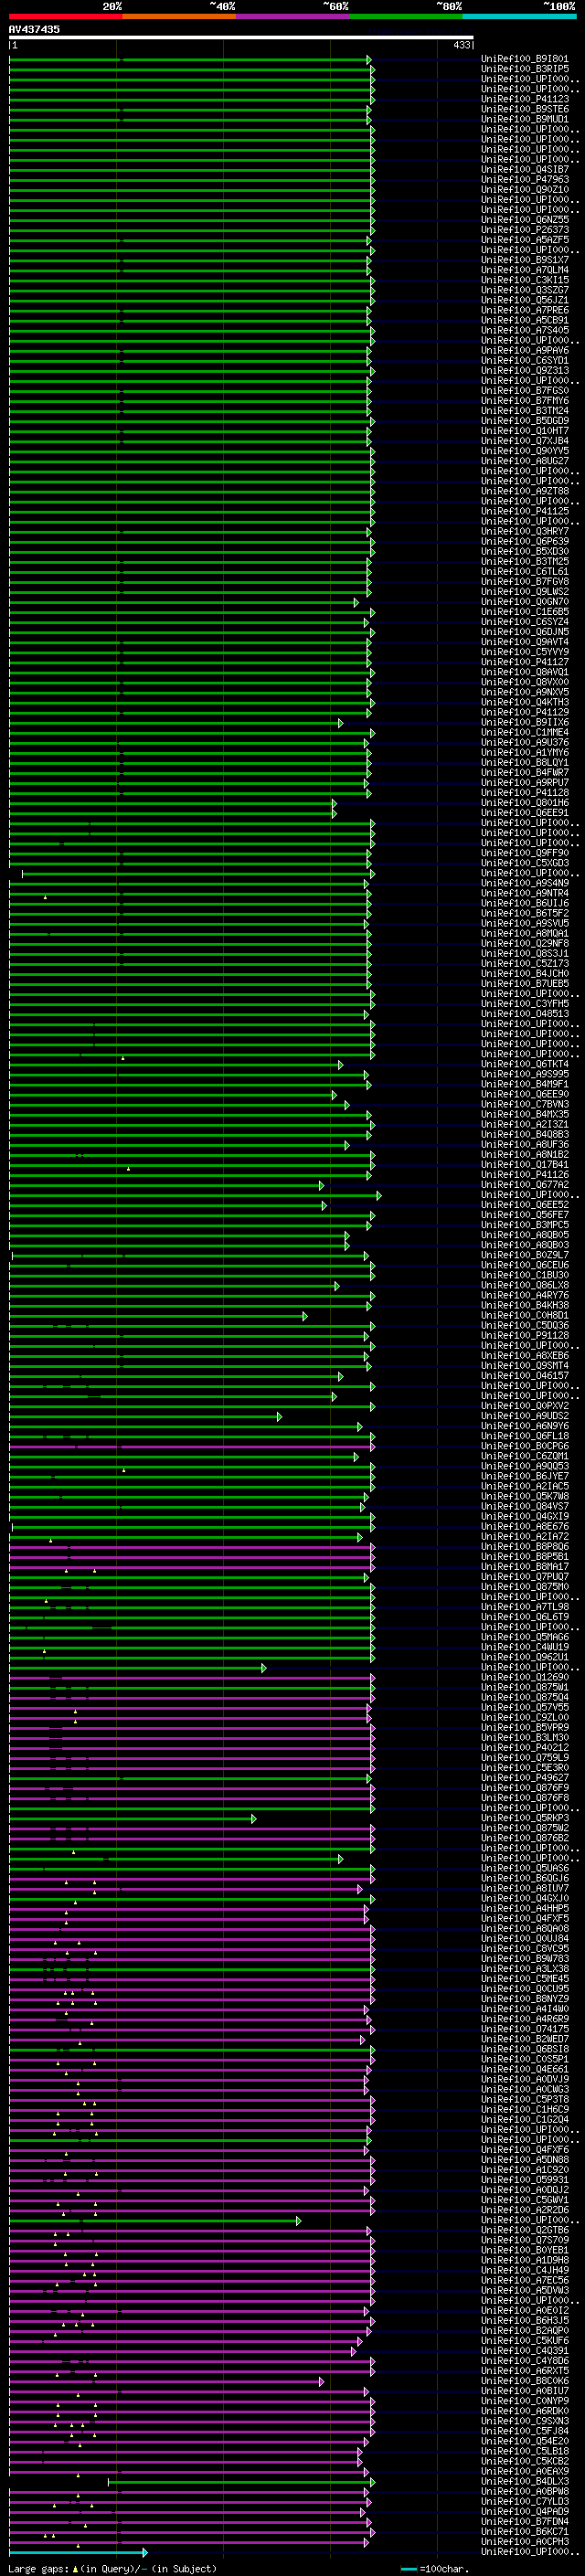Select the UniRef100_B7FGS0 entry

point(525,391)
